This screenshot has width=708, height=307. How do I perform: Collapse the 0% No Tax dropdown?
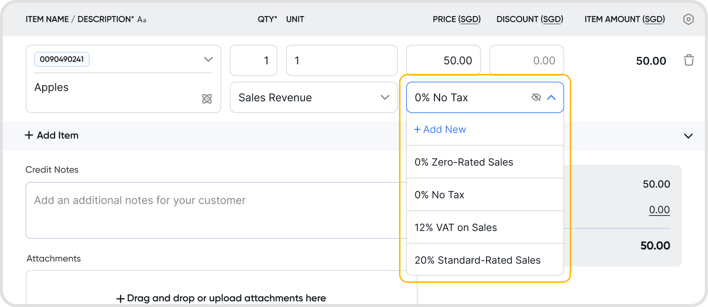(551, 98)
